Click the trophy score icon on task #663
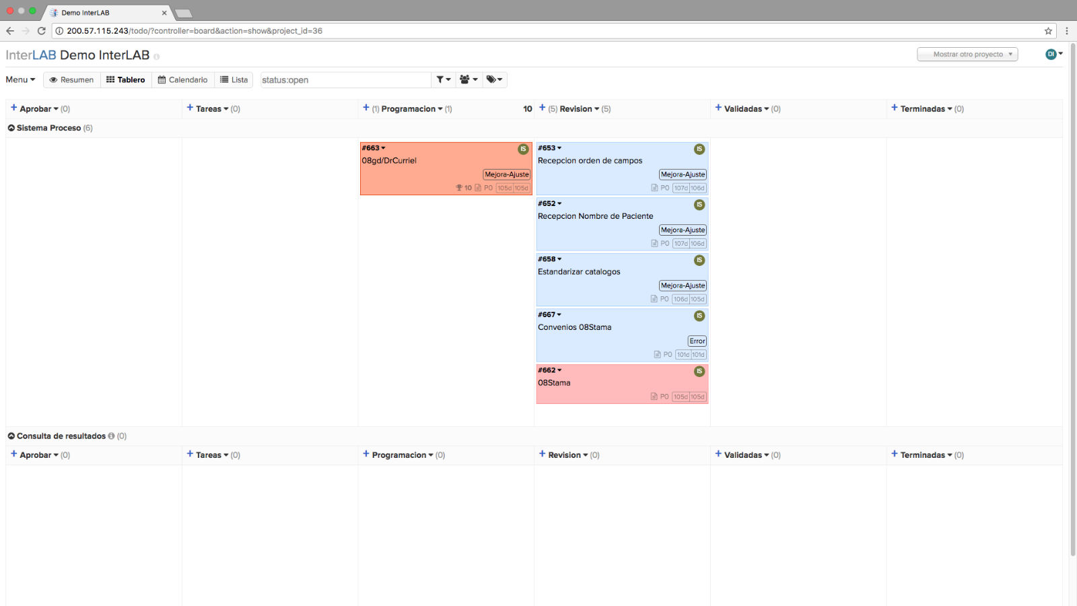The width and height of the screenshot is (1077, 606). [459, 188]
